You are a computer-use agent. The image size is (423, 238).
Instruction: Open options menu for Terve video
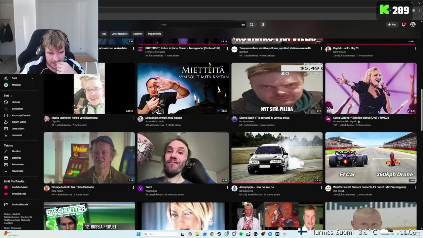227,187
